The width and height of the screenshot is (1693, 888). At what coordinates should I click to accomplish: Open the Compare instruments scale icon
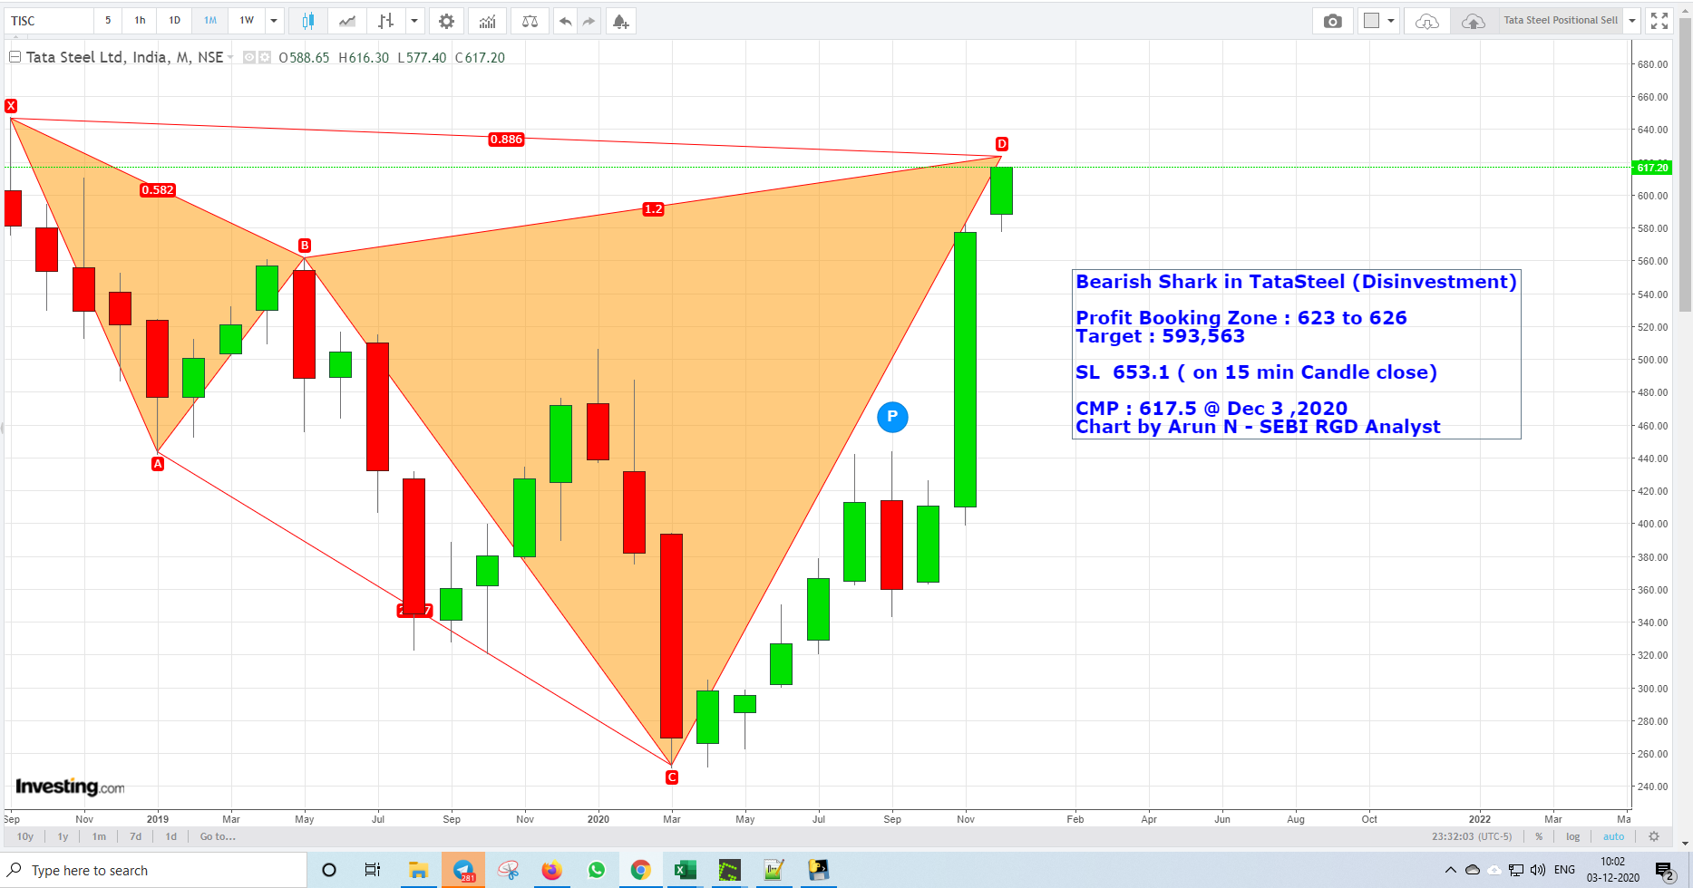tap(530, 20)
